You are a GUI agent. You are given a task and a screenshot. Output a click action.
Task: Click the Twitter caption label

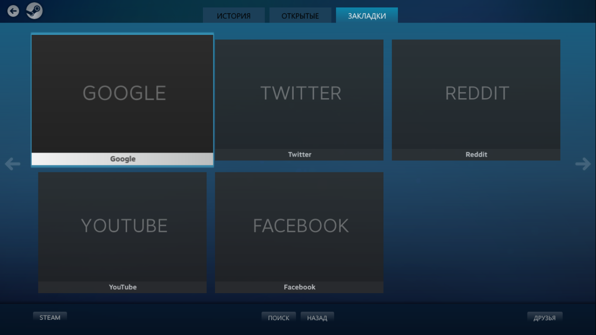click(x=299, y=154)
